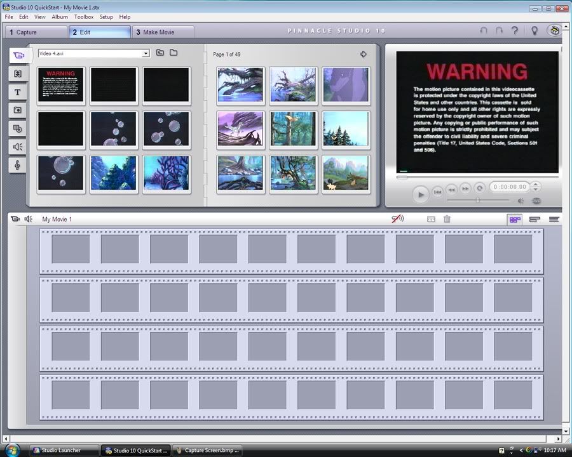This screenshot has width=572, height=457.
Task: Click the horizontal scrollbar right arrow
Action: (x=558, y=439)
